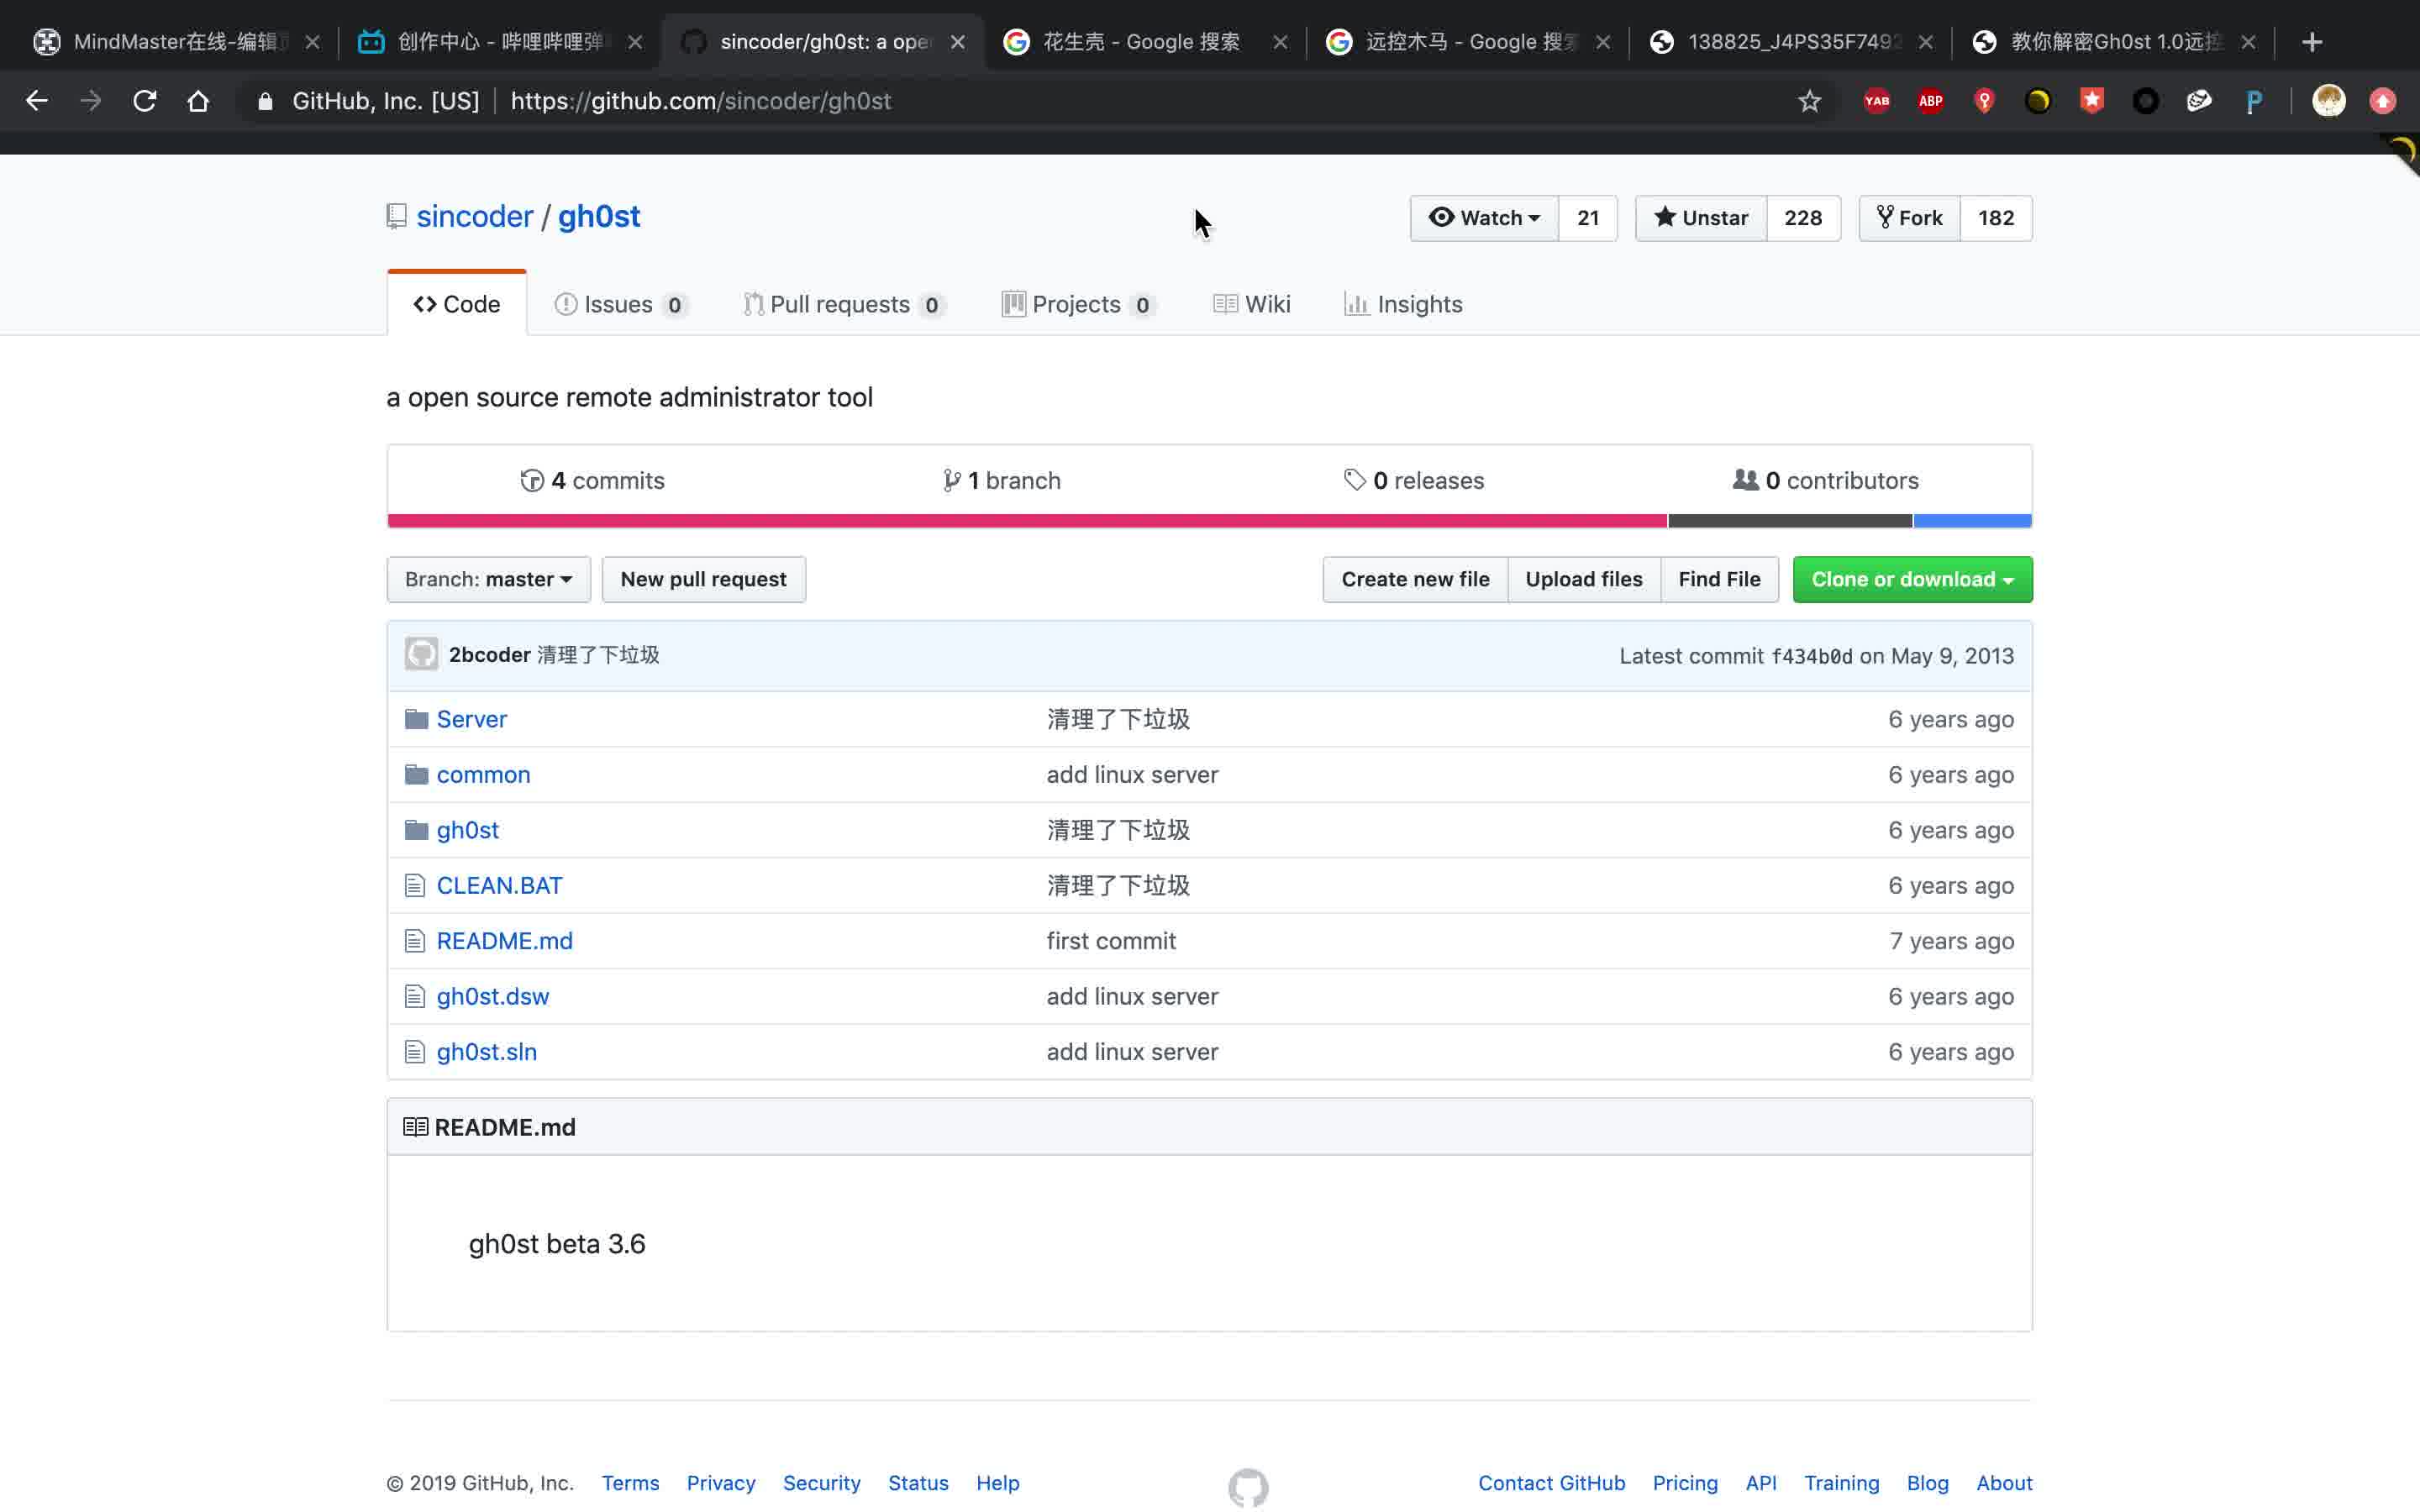This screenshot has width=2420, height=1512.
Task: Open the gh0st folder in file list
Action: (468, 830)
